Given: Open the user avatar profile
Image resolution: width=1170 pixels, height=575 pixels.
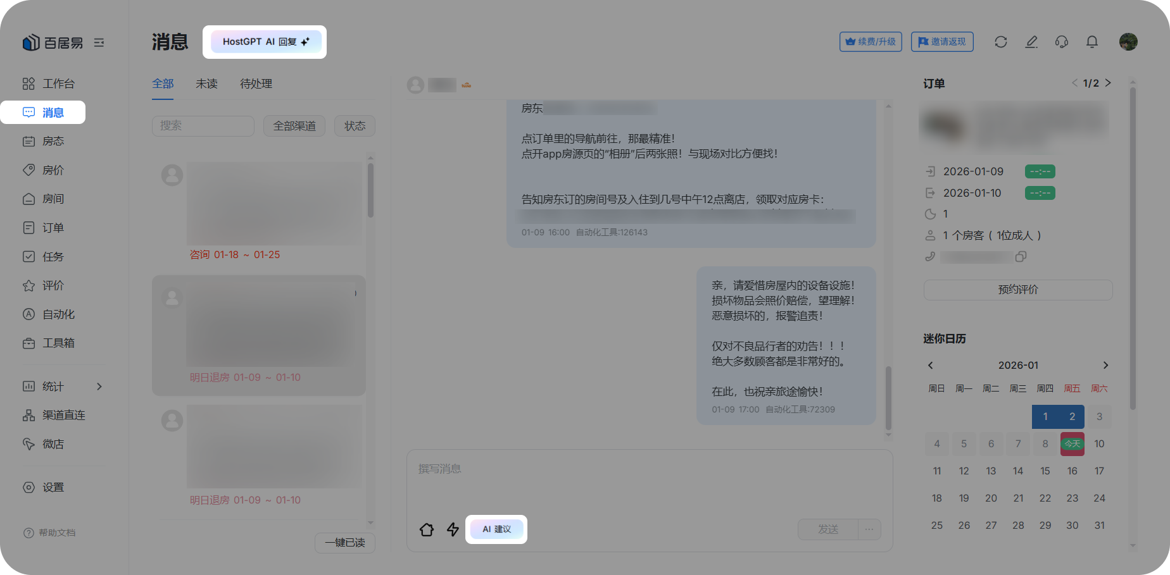Looking at the screenshot, I should click(1128, 42).
